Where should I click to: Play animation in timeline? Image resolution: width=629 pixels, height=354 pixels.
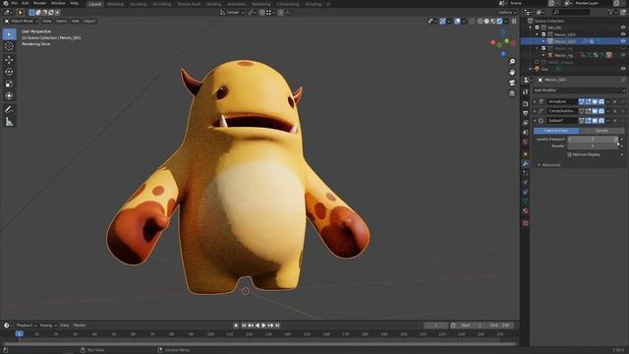point(264,325)
